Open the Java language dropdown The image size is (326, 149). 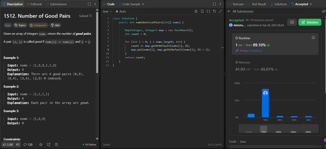tap(107, 11)
